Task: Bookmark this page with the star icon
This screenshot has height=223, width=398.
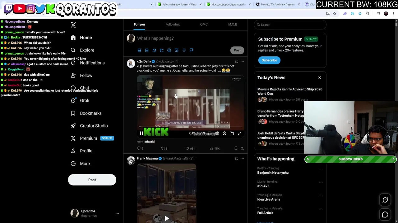Action: coord(335,14)
